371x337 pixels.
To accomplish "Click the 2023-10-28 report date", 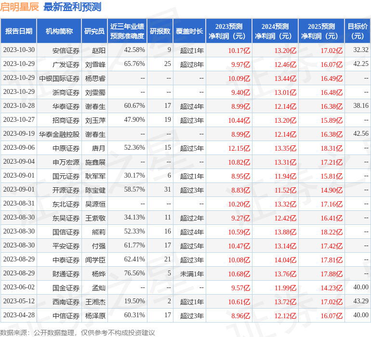I will [19, 105].
